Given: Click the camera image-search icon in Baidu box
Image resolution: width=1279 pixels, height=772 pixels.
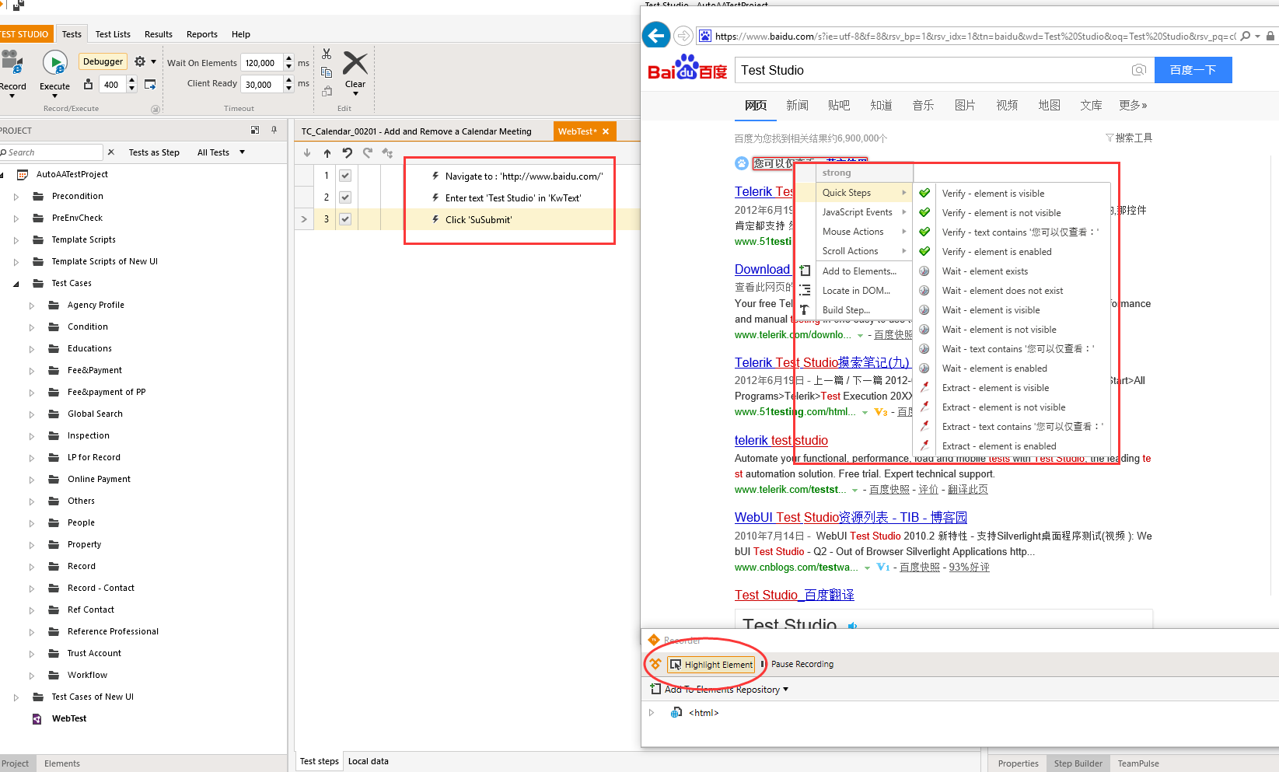Looking at the screenshot, I should point(1139,70).
